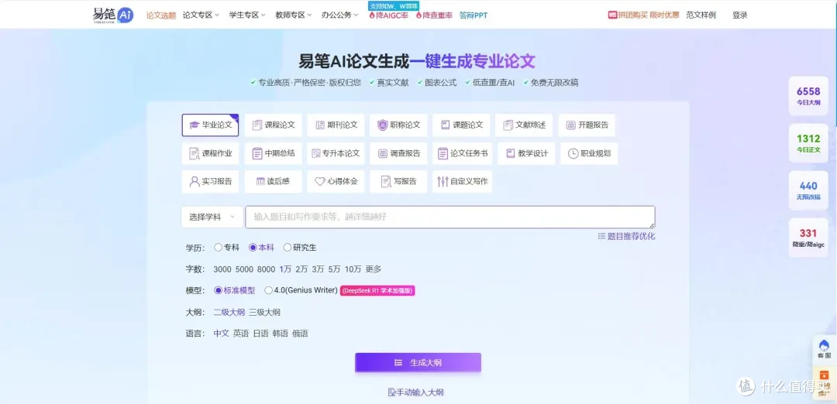
Task: Expand the 办公公务 menu
Action: [x=340, y=15]
